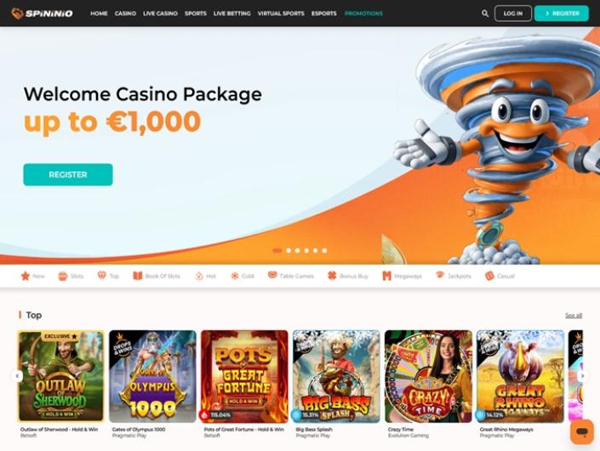The image size is (600, 451).
Task: Open the Crazy Time game thumbnail
Action: tap(428, 376)
